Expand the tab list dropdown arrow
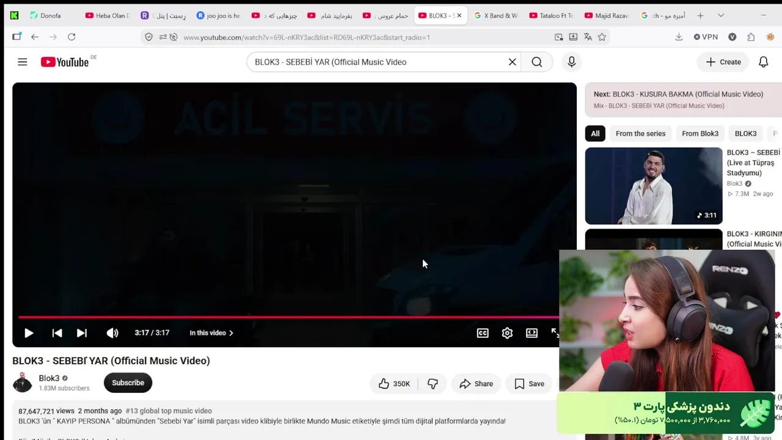This screenshot has height=440, width=782. click(x=721, y=15)
